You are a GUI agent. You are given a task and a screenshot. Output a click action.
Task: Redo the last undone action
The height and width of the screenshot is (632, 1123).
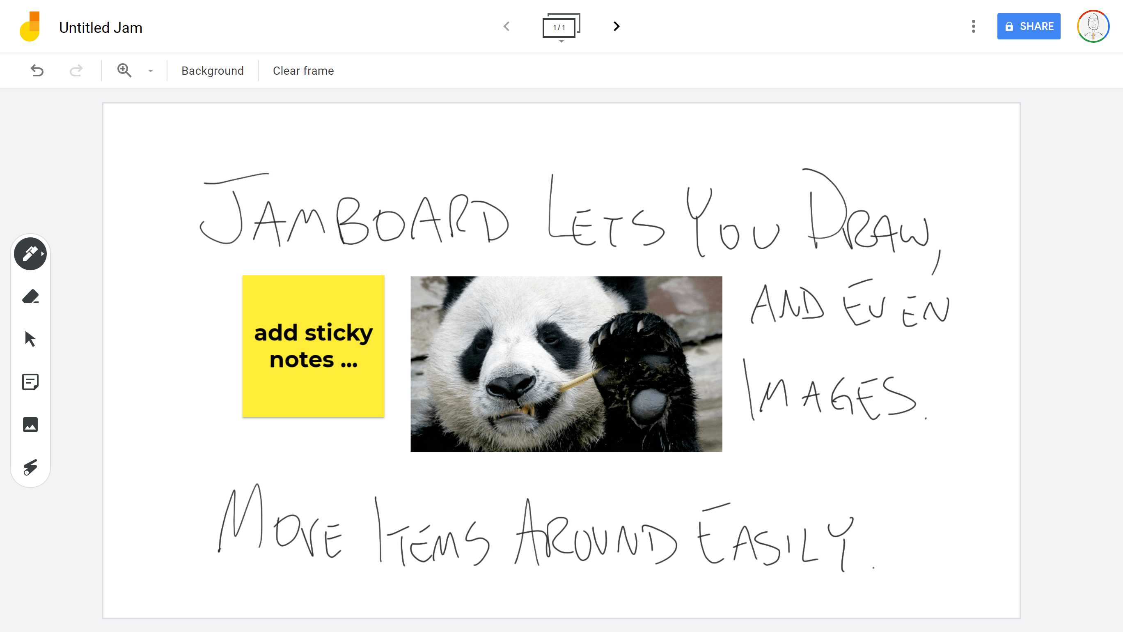coord(76,71)
